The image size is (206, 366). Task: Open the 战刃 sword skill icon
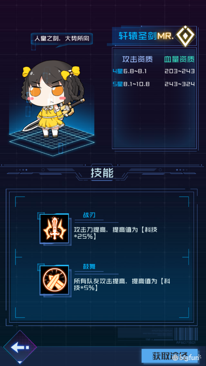[54, 228]
